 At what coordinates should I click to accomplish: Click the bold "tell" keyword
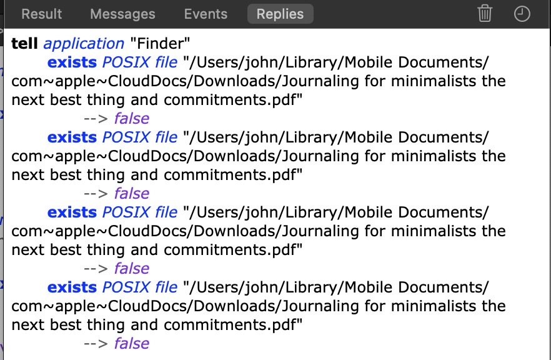(25, 44)
